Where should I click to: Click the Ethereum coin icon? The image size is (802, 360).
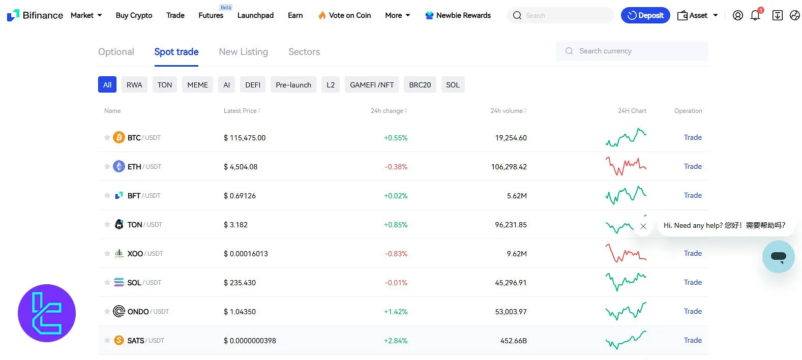tap(119, 166)
